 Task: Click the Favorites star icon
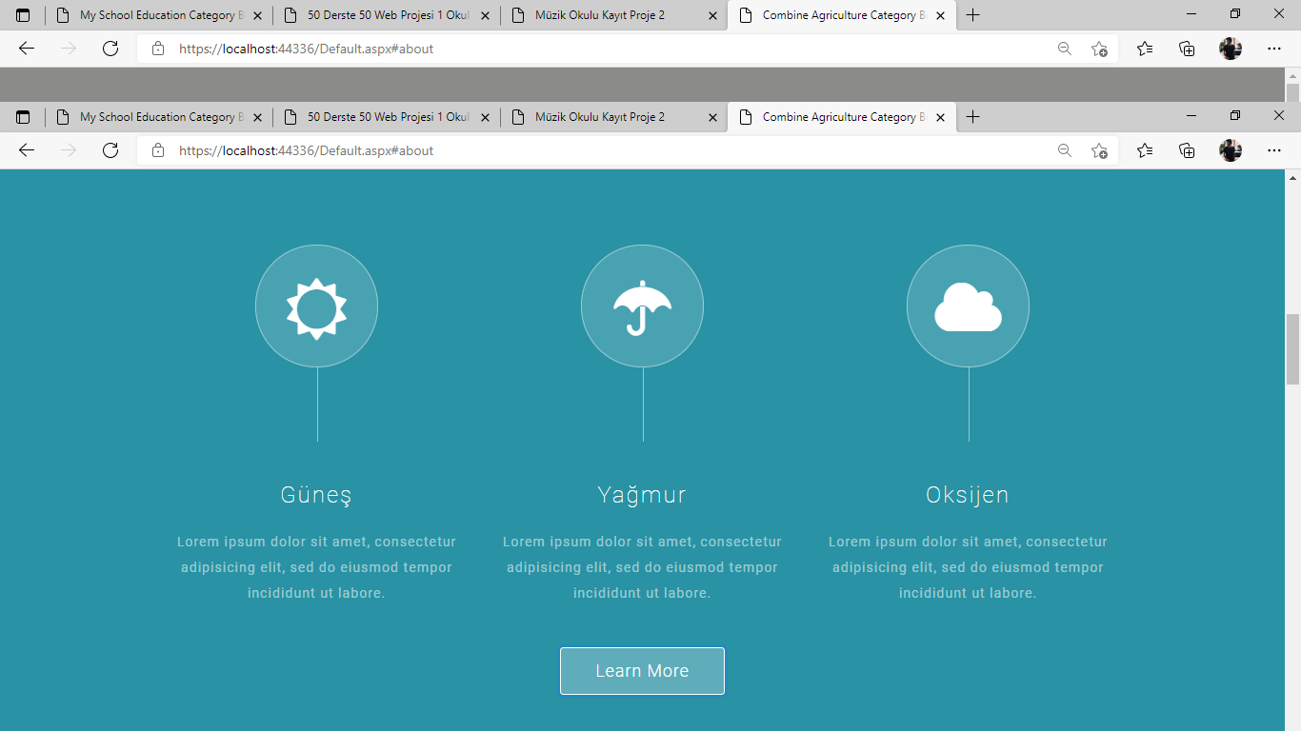[1144, 150]
